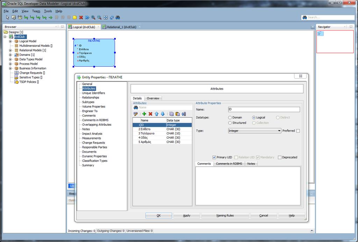The width and height of the screenshot is (358, 242).
Task: Click the green plus Add attribute icon
Action: (144, 114)
